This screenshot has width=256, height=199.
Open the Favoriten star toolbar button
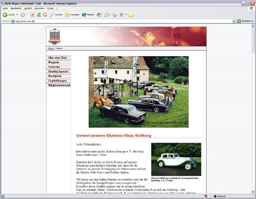pos(72,15)
